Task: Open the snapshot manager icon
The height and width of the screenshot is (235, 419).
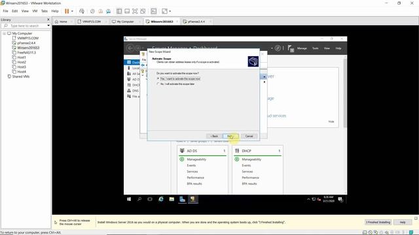Action: pos(109,11)
